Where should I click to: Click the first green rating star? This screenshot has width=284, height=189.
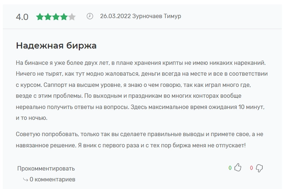(40, 17)
